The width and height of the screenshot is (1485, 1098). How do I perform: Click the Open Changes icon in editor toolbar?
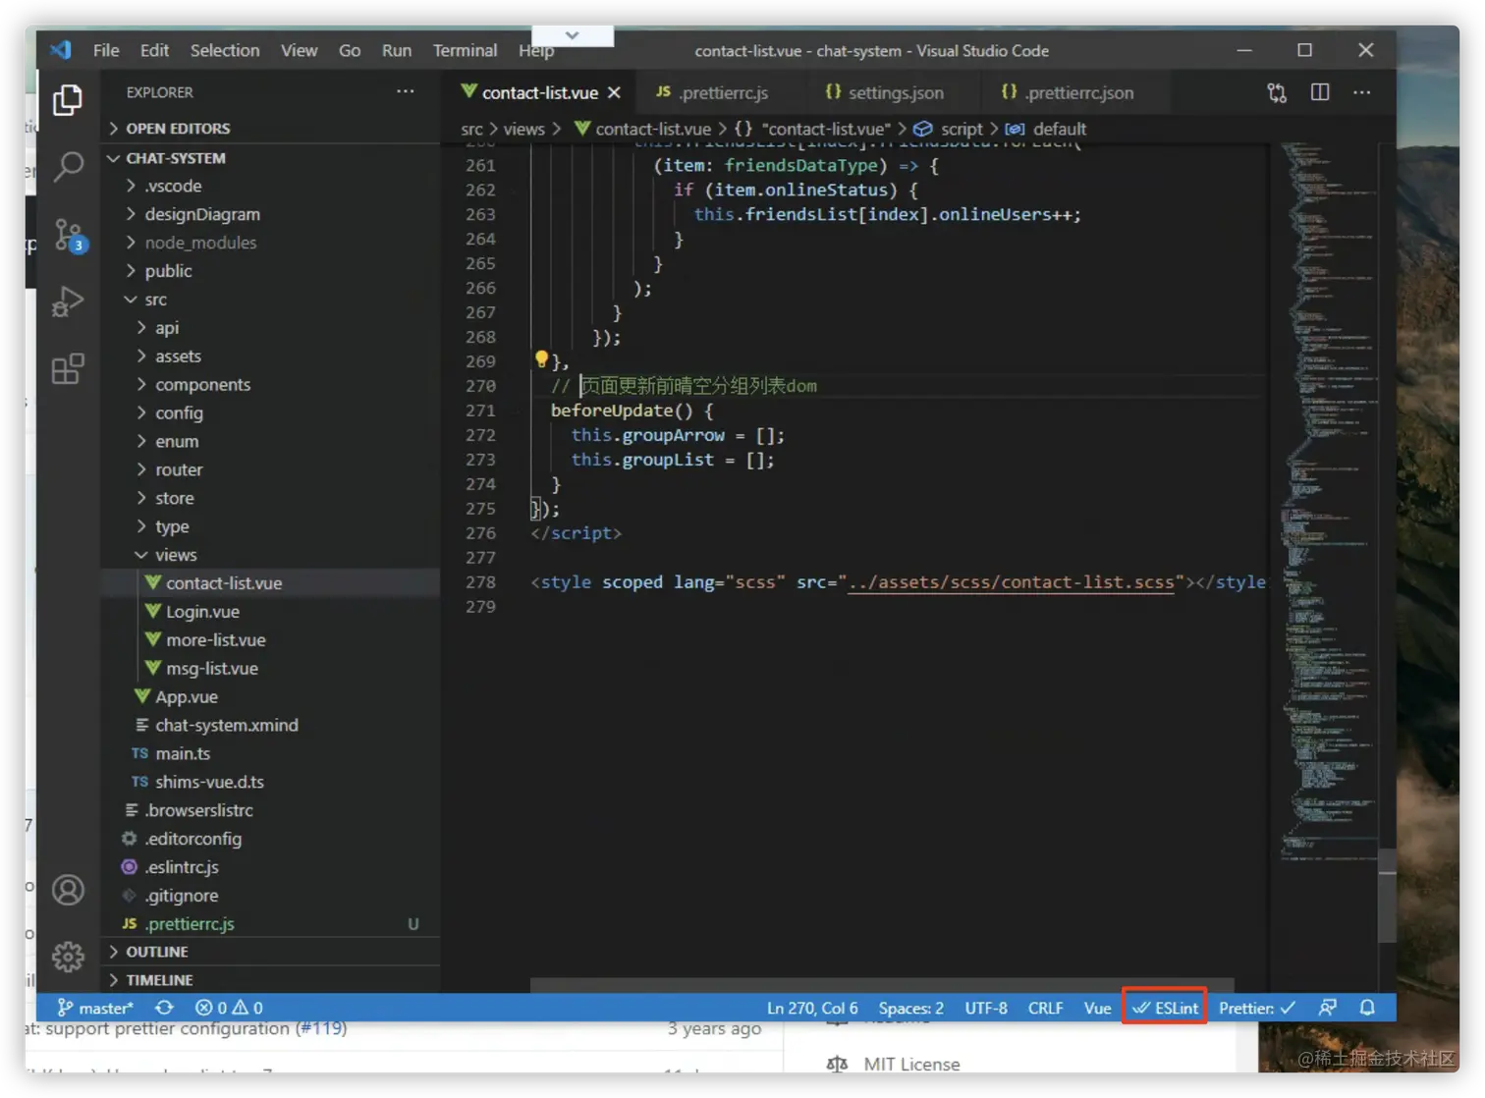[1277, 93]
